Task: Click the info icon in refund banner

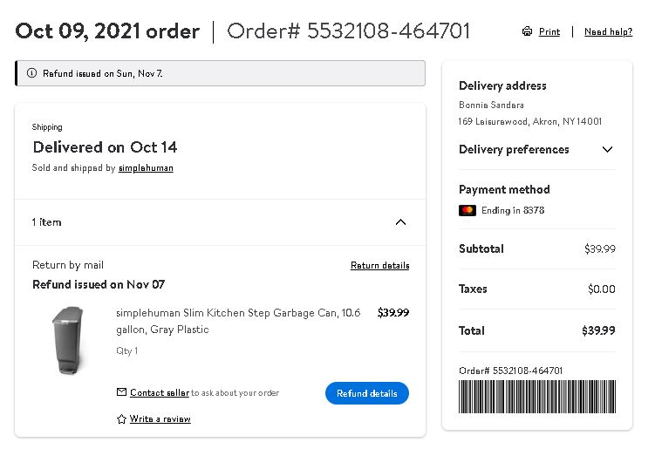Action: (31, 73)
